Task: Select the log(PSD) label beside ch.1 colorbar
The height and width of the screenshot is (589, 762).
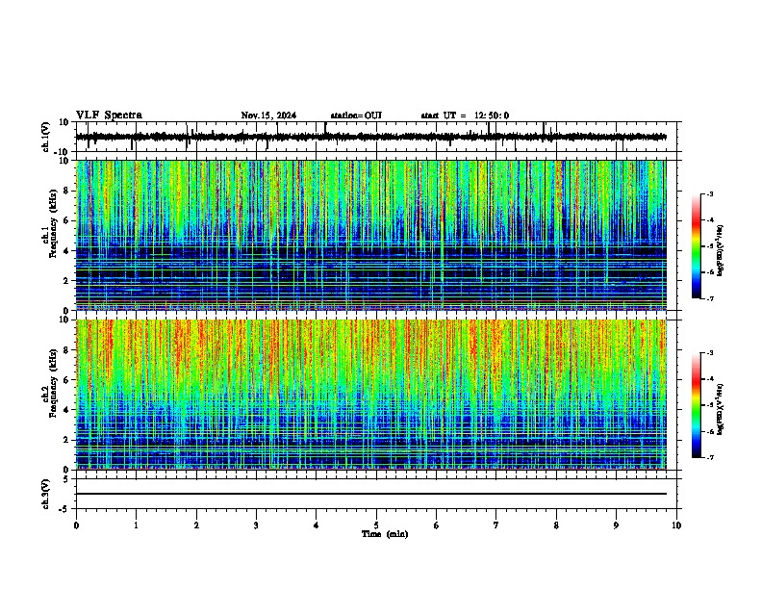Action: coord(721,250)
